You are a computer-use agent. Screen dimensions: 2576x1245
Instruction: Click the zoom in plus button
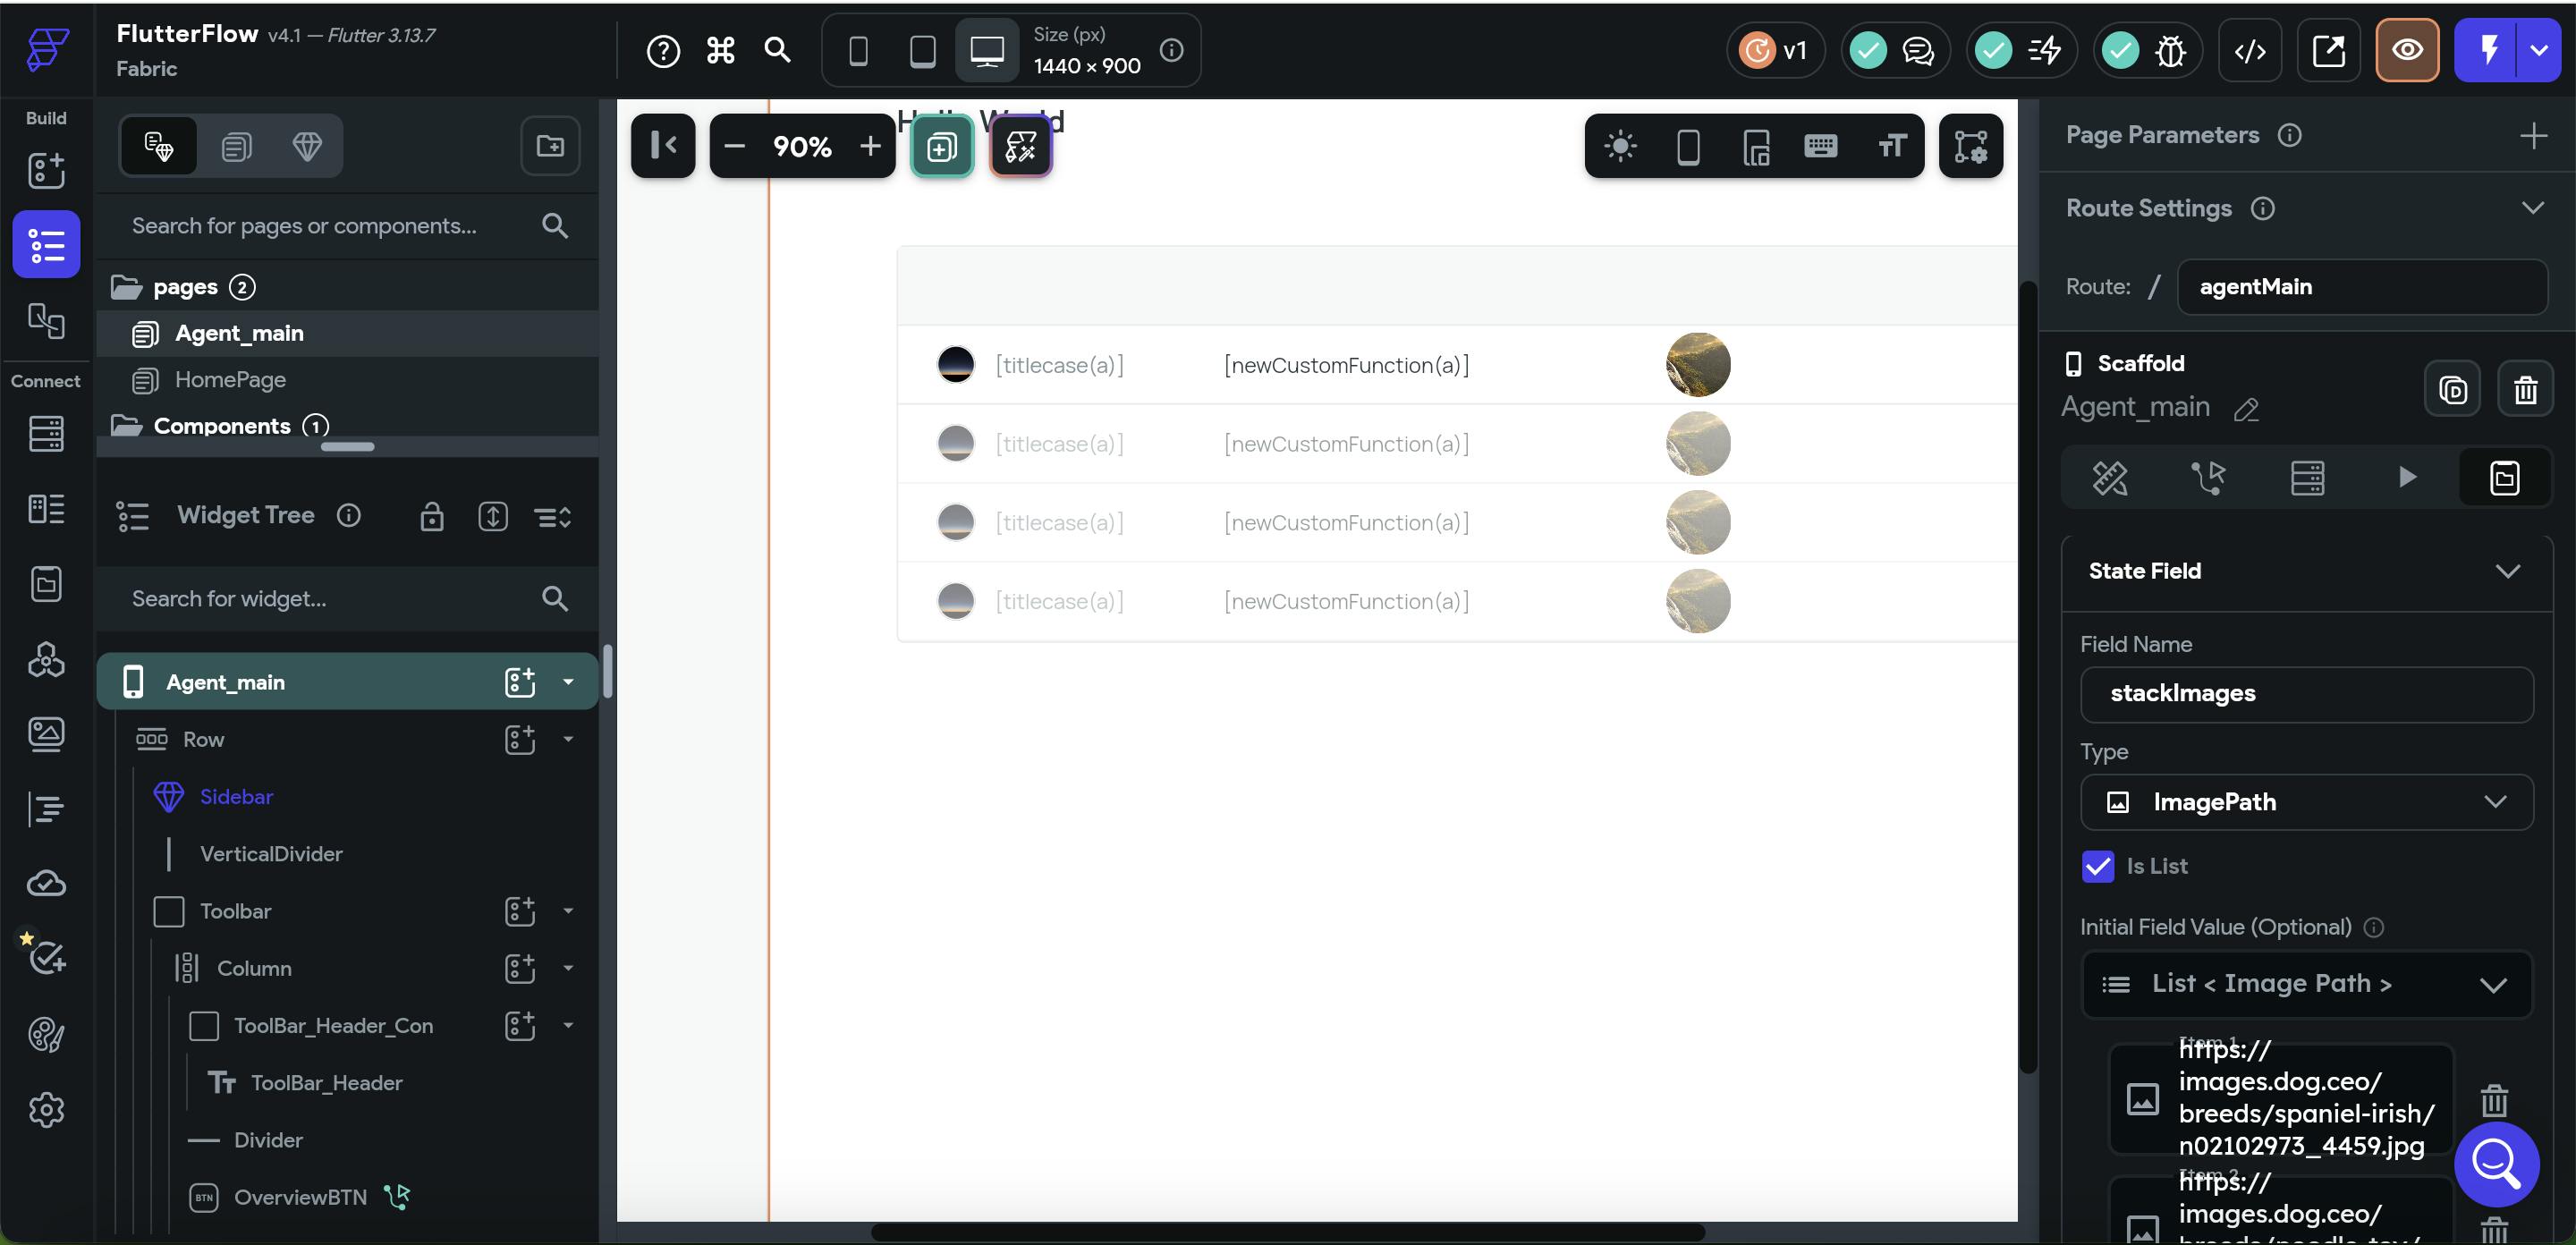(x=870, y=147)
